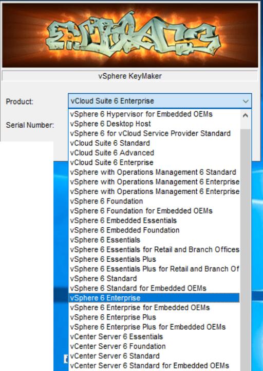Choose vCenter Server 6 Essentials
Screen dimensions: 263x371
[154, 336]
